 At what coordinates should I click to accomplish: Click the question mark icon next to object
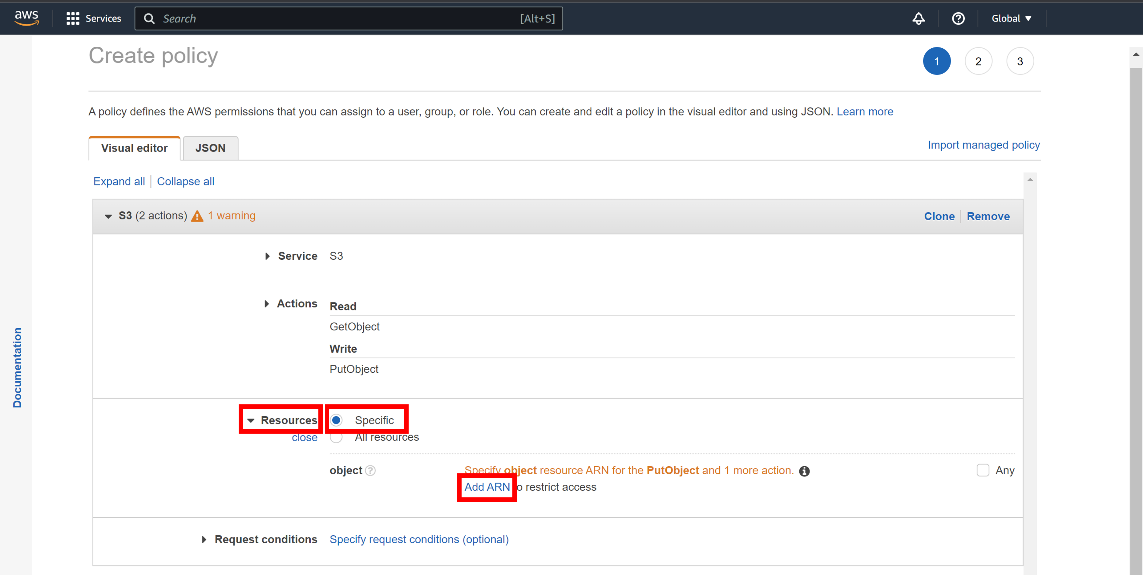coord(370,471)
